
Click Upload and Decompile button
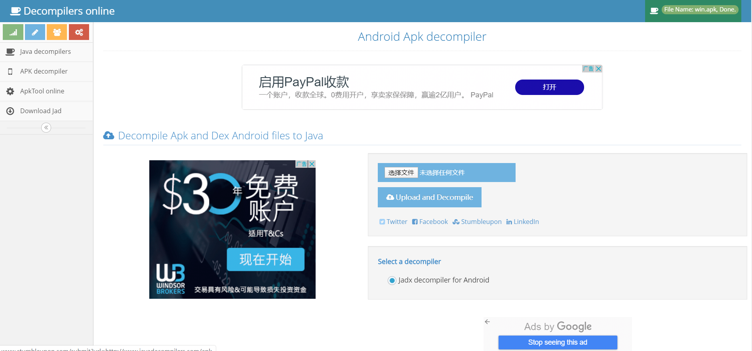click(x=430, y=197)
